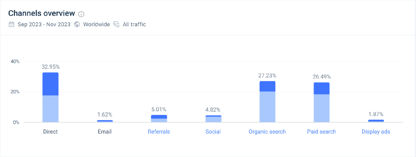The image size is (416, 157).
Task: Select the light lower segment of Organic search bar
Action: (x=267, y=107)
